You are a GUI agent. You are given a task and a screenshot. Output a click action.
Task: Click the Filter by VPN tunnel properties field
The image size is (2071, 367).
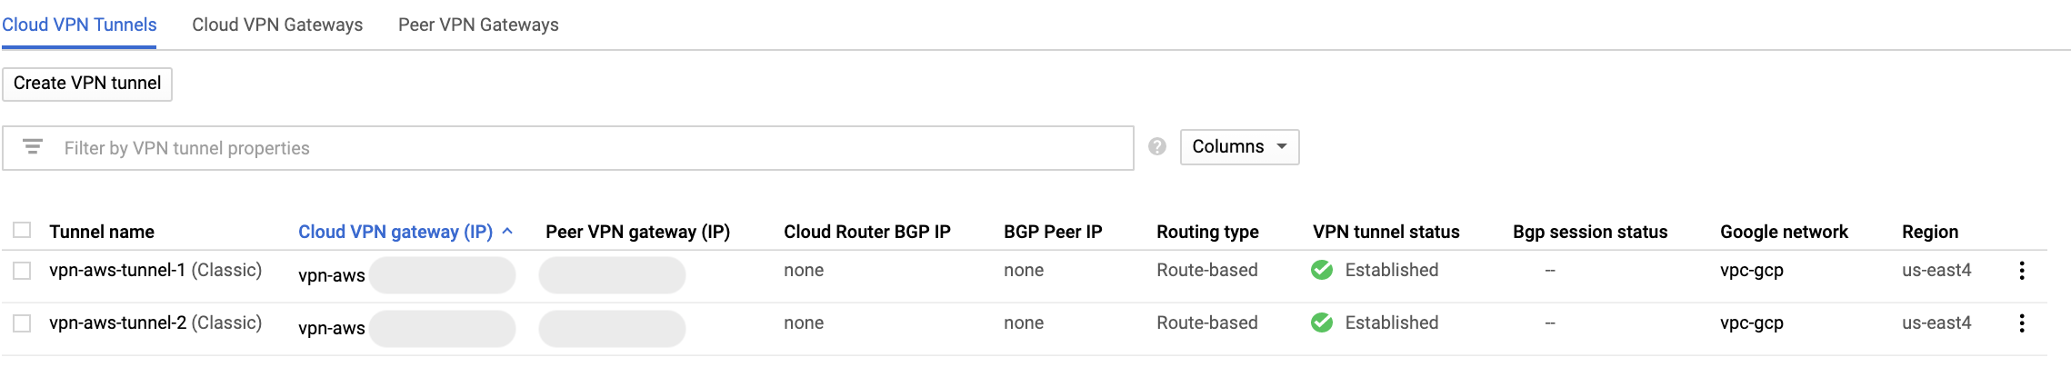(591, 148)
